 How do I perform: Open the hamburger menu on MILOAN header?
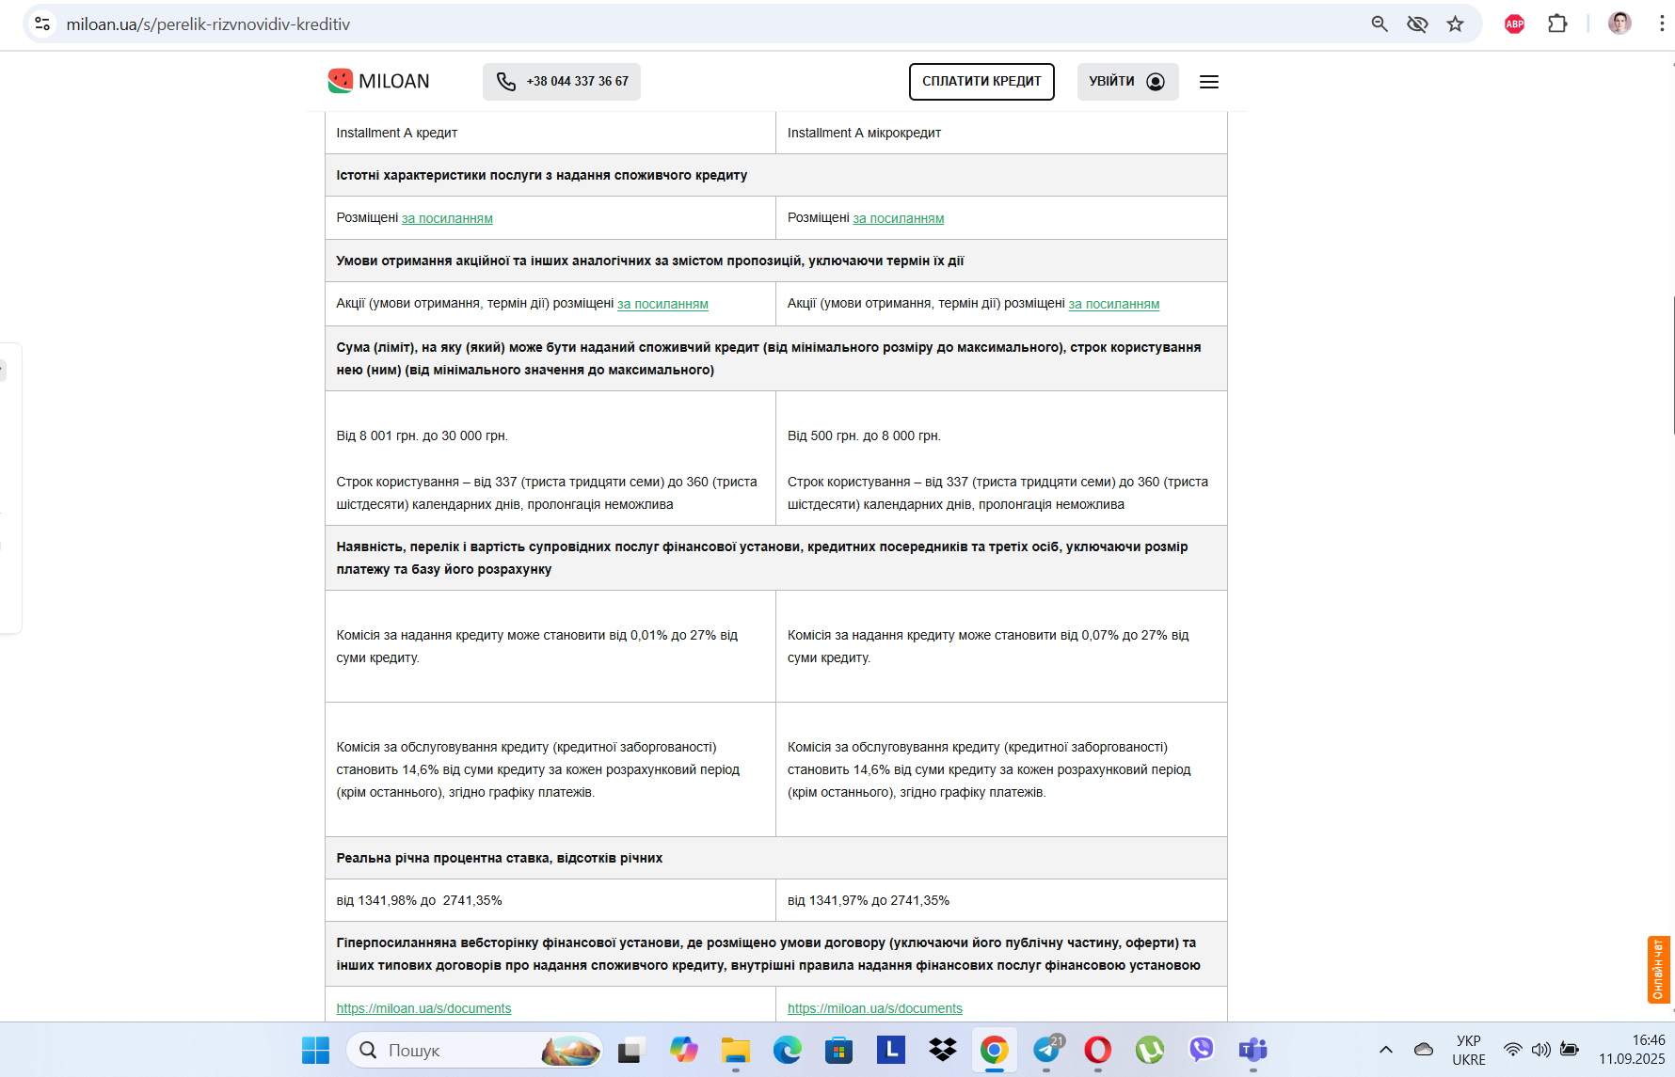(1209, 82)
